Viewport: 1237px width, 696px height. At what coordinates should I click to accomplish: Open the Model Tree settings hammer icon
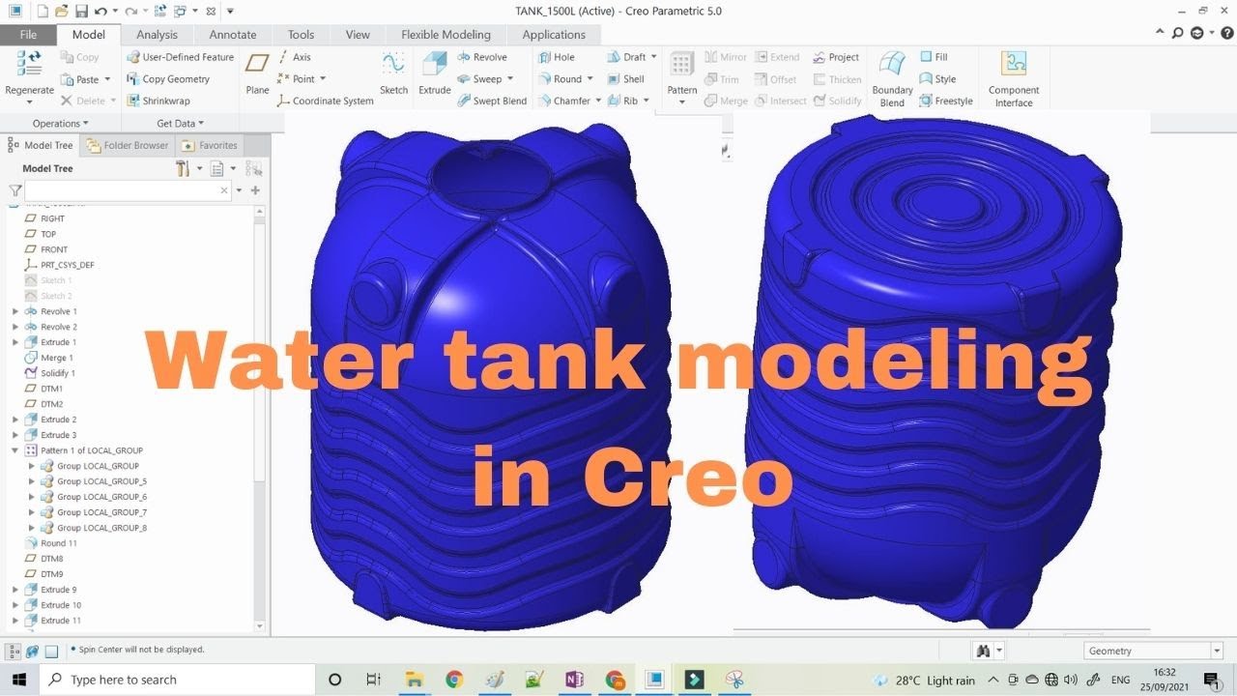183,168
